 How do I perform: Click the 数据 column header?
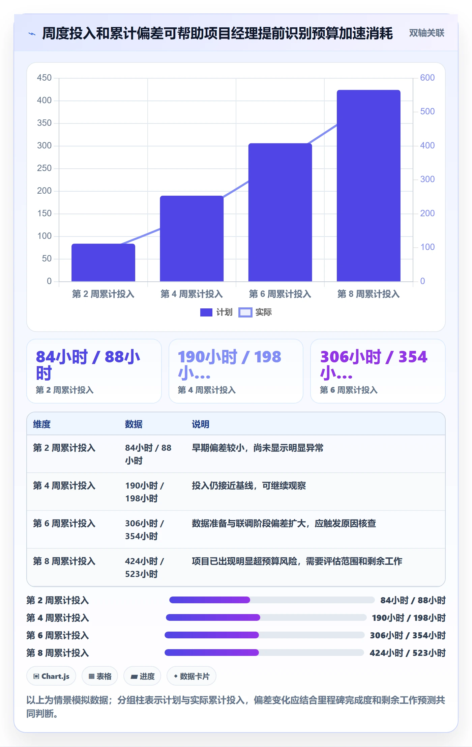tap(134, 424)
